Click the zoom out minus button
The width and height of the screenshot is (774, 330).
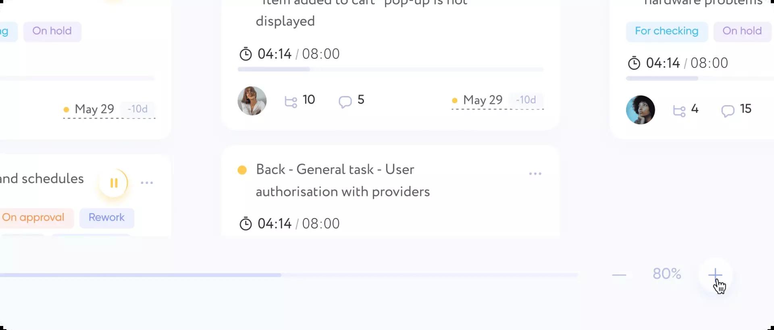tap(619, 275)
